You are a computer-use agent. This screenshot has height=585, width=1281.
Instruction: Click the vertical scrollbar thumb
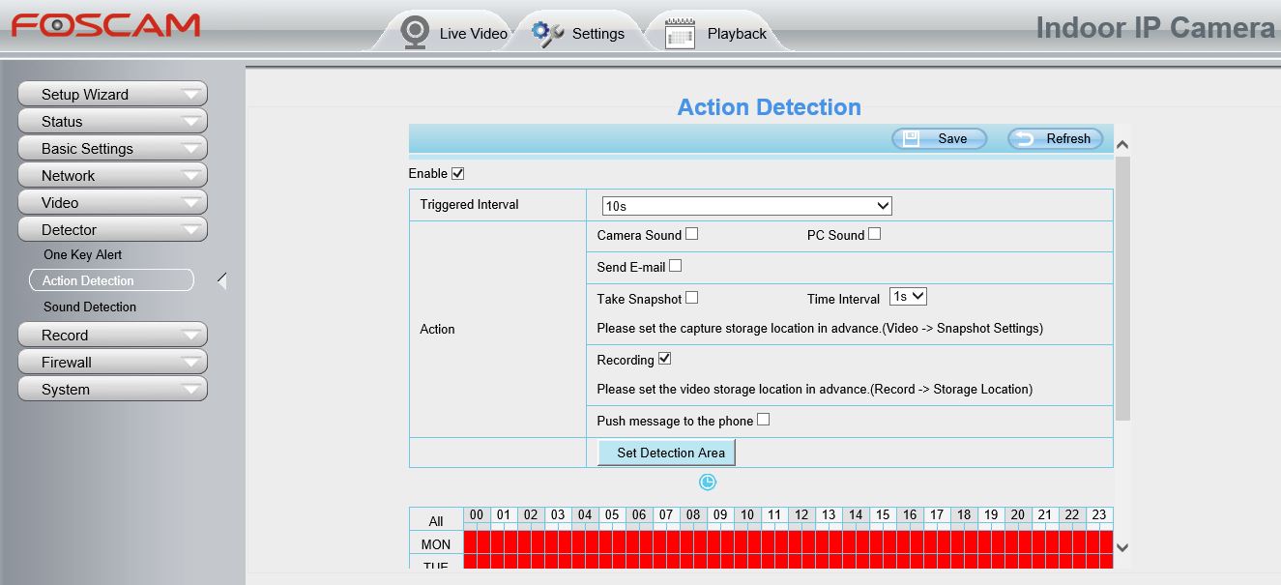1122,288
